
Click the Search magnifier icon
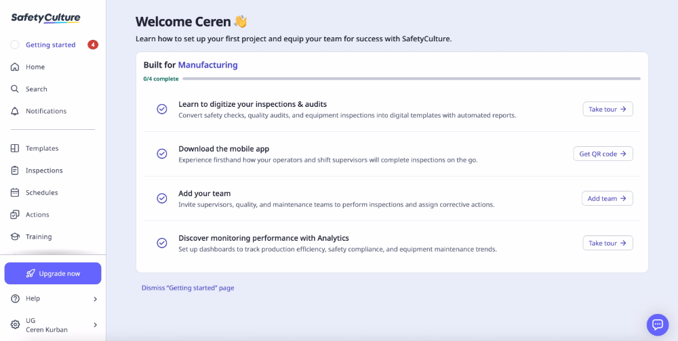click(x=15, y=89)
